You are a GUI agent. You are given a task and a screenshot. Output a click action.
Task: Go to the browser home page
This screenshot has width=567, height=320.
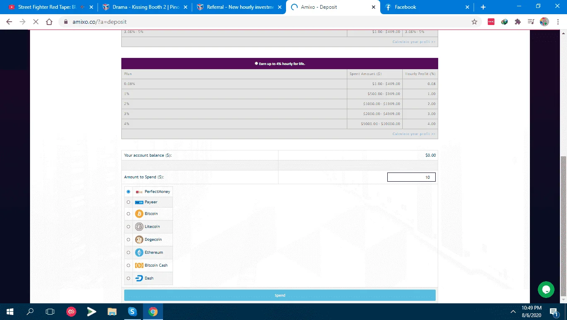49,22
